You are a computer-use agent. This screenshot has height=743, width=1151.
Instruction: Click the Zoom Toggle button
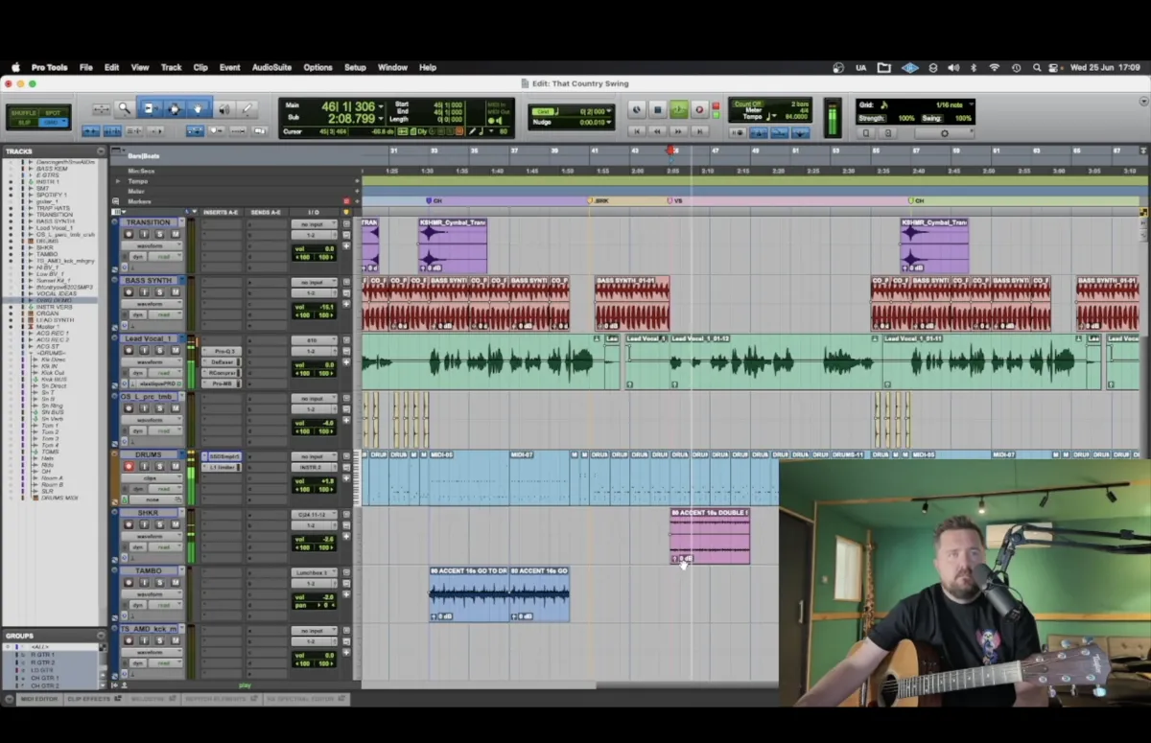(101, 108)
